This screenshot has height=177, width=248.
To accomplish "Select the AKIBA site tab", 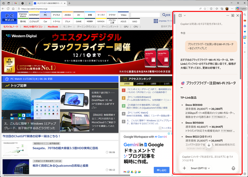I will [68, 15].
